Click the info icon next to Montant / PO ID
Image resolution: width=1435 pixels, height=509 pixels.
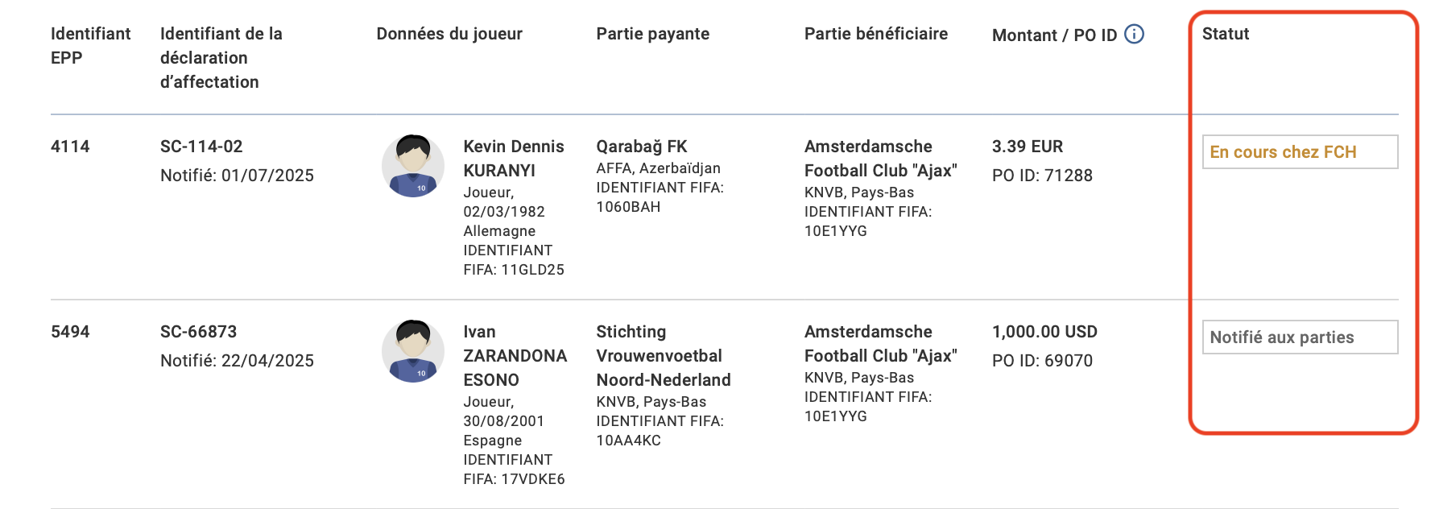tap(1134, 34)
